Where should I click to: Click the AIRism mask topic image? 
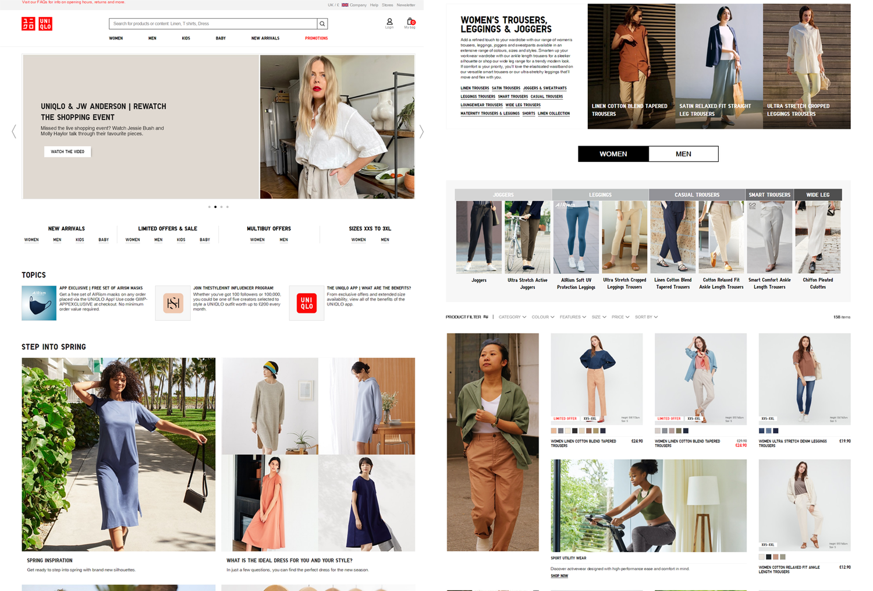39,303
